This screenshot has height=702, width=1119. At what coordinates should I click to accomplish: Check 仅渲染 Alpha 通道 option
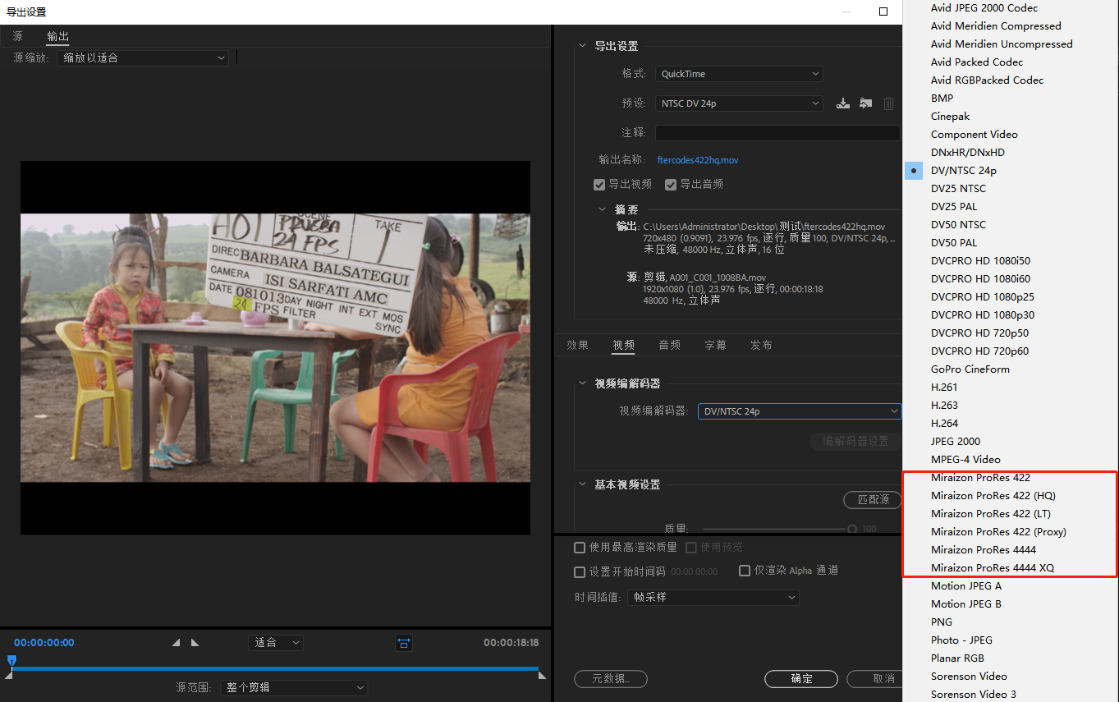[x=745, y=571]
